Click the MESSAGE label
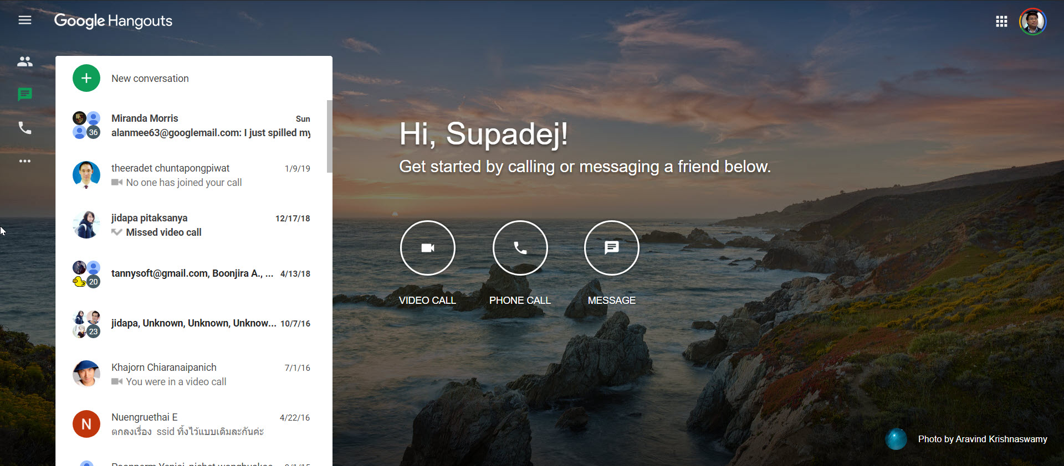1064x466 pixels. coord(612,301)
